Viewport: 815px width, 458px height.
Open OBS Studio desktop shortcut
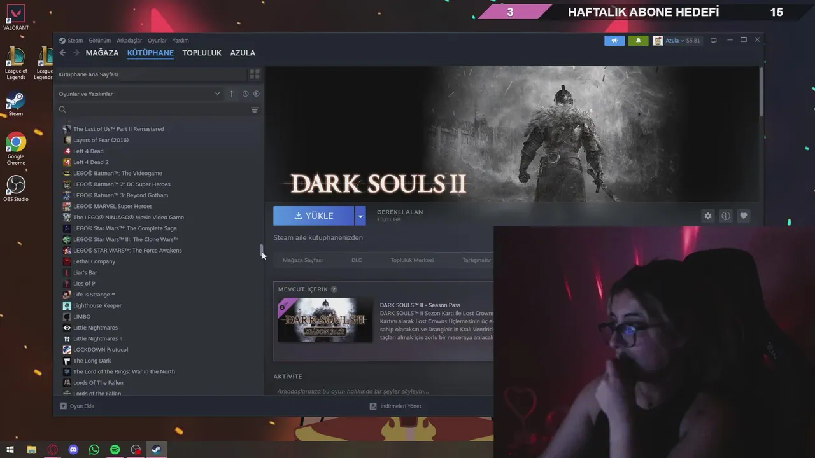[16, 188]
